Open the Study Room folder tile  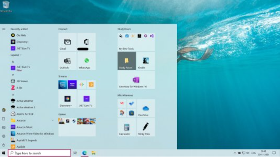127,61
